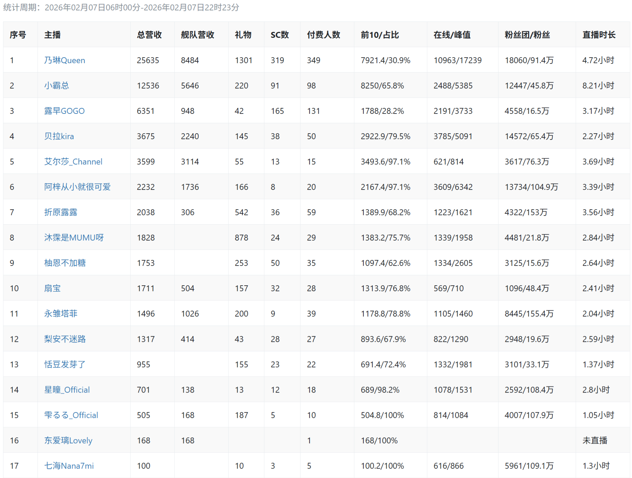
Task: Click the 总营收 column header
Action: point(149,35)
